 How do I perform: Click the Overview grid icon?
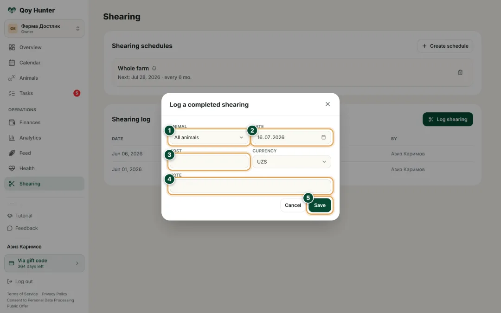click(x=12, y=47)
